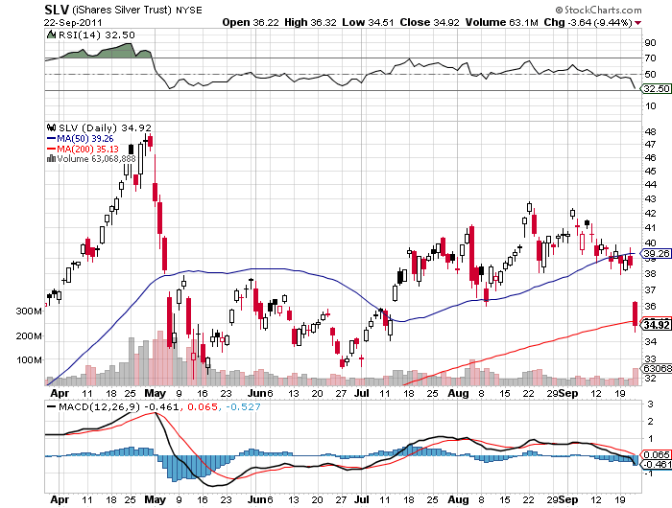Viewport: 672px width, 508px height.
Task: Click the red down-triangle after the Chg value
Action: coord(638,23)
